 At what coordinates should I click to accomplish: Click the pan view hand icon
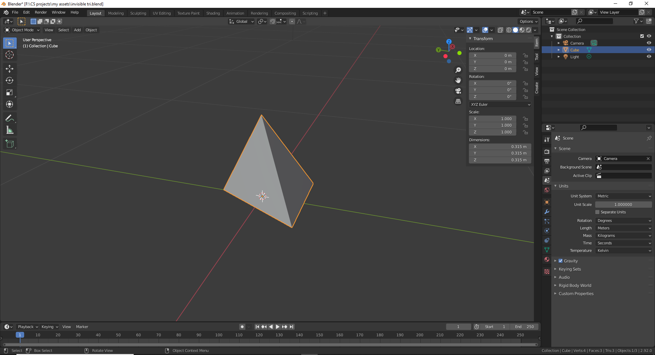click(458, 80)
